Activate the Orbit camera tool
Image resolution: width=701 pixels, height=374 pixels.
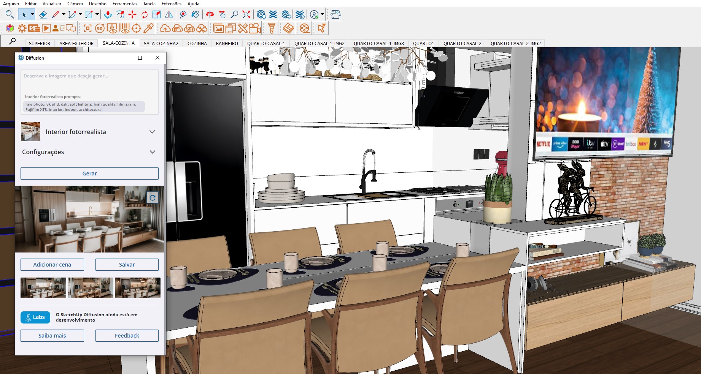pyautogui.click(x=210, y=15)
